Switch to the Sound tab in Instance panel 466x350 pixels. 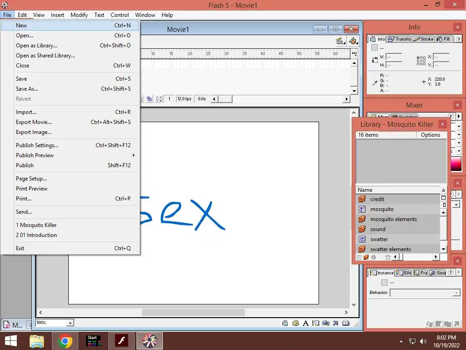click(437, 273)
